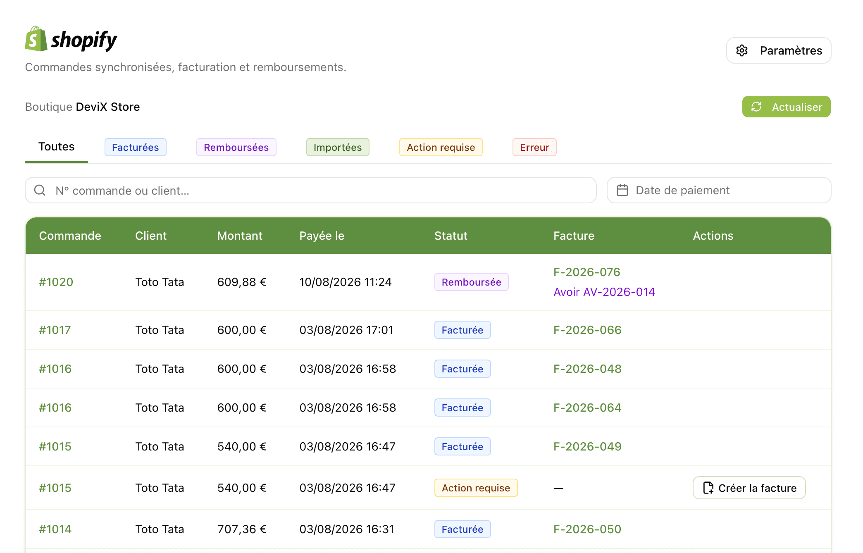Click the Montant column header
863x553 pixels.
pyautogui.click(x=240, y=236)
